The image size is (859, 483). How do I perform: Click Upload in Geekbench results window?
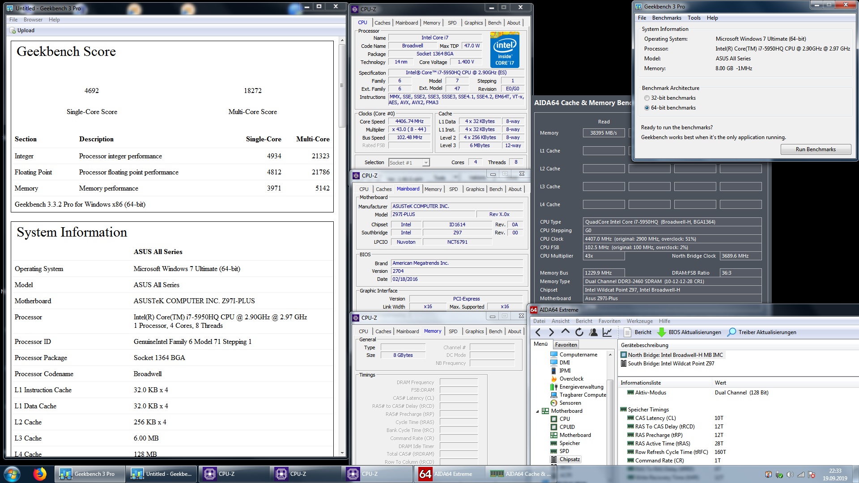(22, 30)
